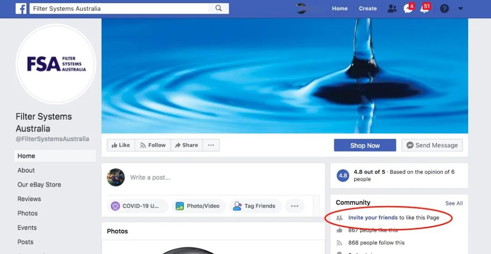Screen dimensions: 491x254
Task: Click the Shop Now button
Action: (365, 145)
